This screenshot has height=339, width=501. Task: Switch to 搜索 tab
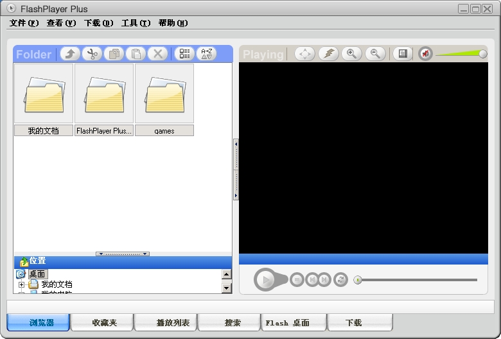click(x=229, y=322)
